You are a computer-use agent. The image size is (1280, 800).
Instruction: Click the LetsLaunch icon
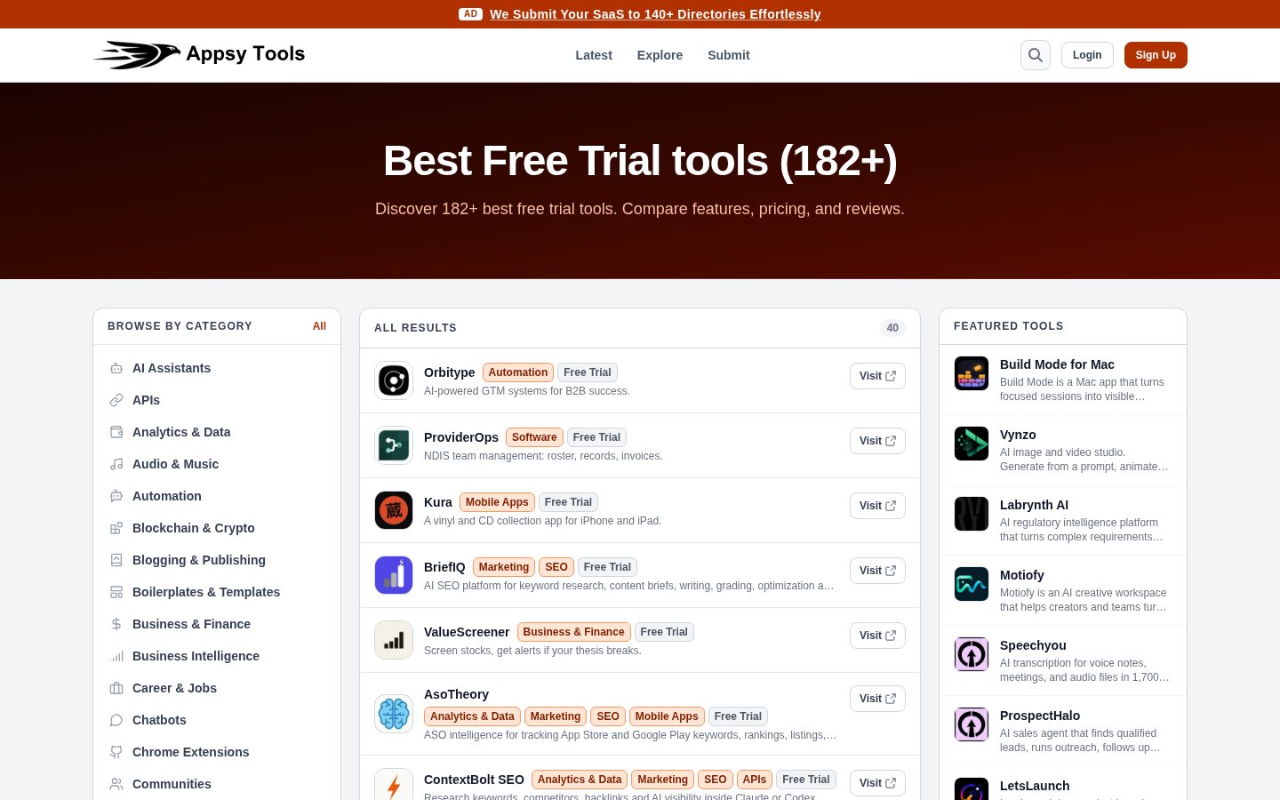pyautogui.click(x=972, y=789)
